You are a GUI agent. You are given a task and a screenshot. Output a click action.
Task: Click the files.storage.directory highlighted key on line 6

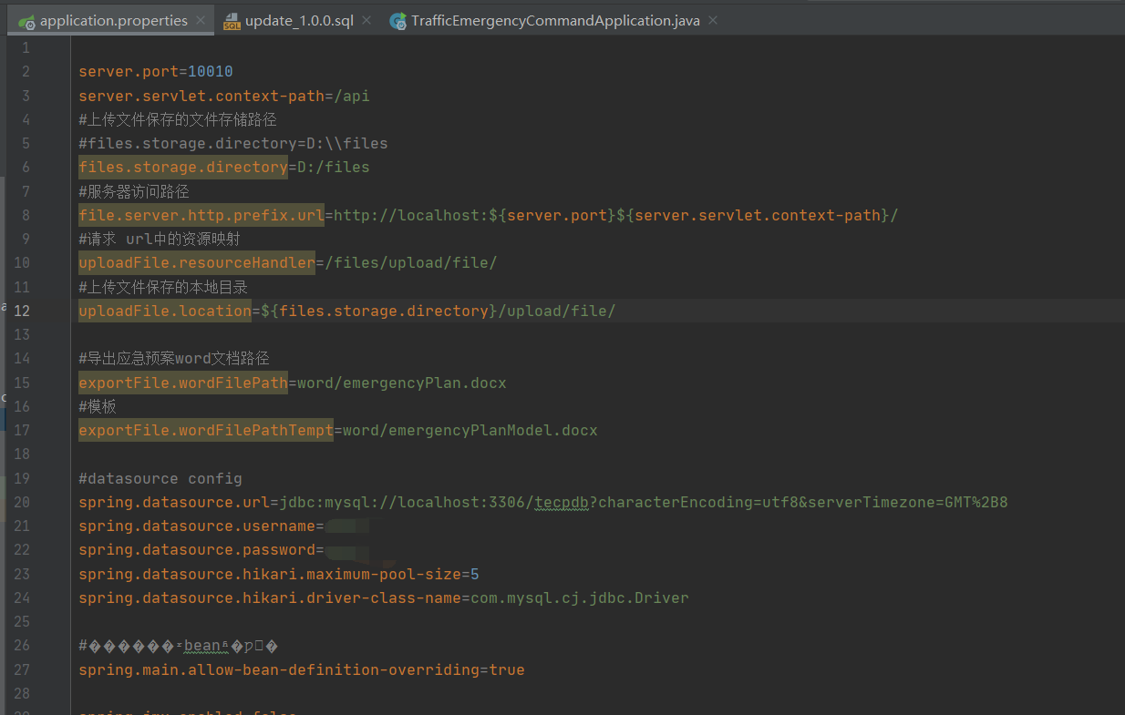(183, 167)
